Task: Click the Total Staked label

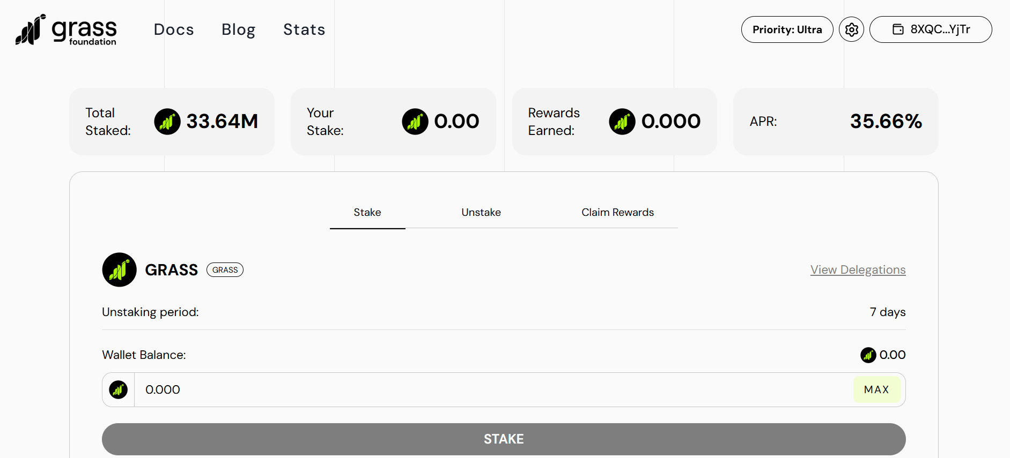Action: (x=108, y=122)
